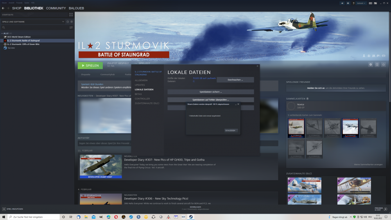Viewport: 391px width, 220px height.
Task: Select Betas in properties sidebar
Action: click(x=138, y=94)
